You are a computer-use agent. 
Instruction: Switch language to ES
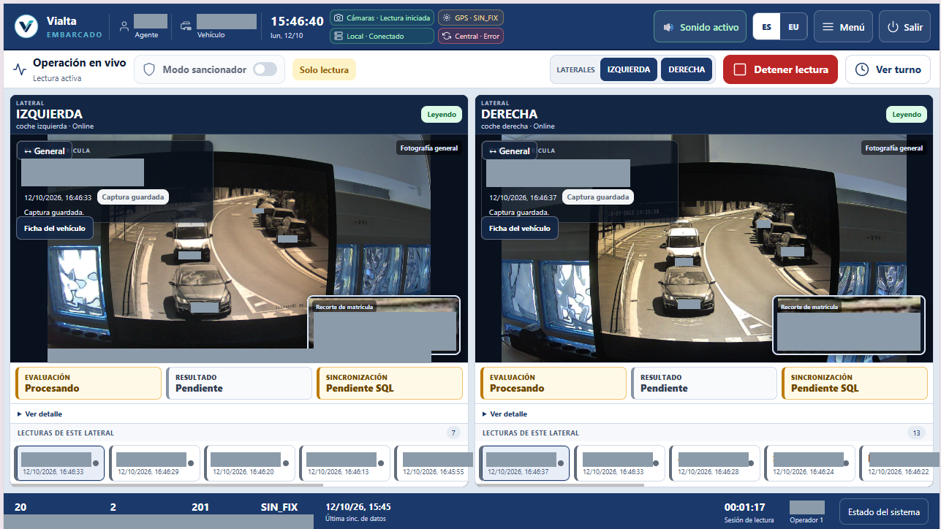tap(766, 27)
